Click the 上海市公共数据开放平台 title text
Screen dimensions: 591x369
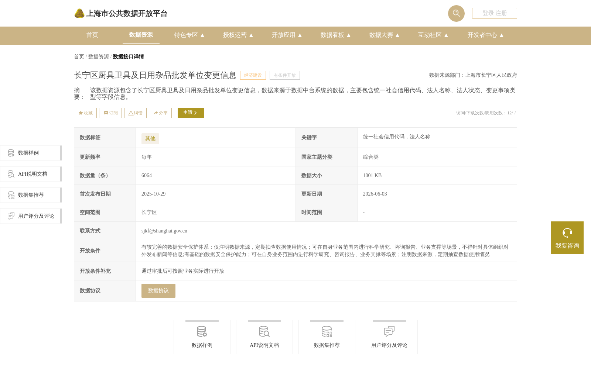point(127,14)
